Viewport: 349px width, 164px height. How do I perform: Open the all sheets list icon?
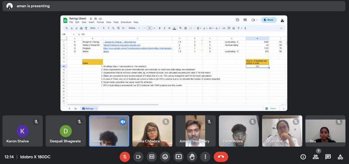[75, 108]
